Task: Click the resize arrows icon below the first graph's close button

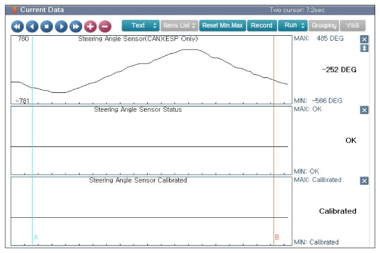Action: tap(364, 48)
